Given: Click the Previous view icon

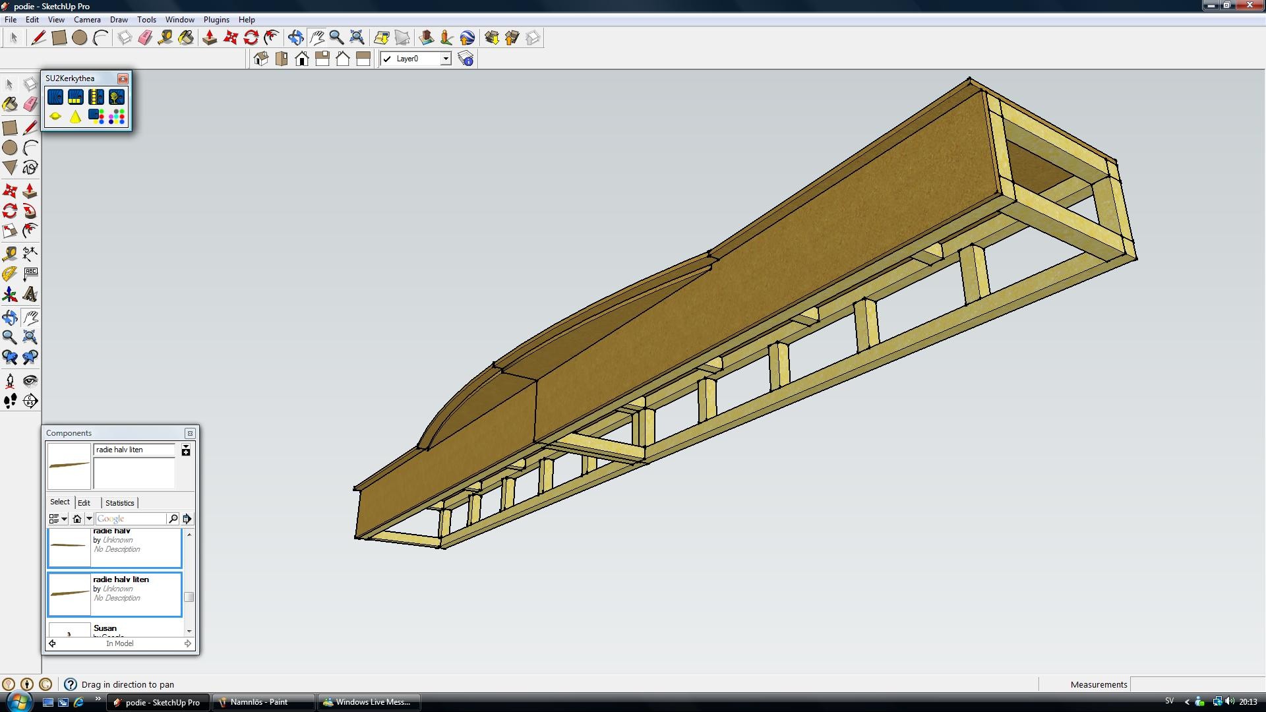Looking at the screenshot, I should tap(10, 357).
